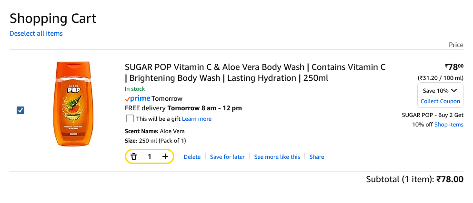Open the SUGAR POP Body Wash product title
This screenshot has height=203, width=473.
pos(255,72)
